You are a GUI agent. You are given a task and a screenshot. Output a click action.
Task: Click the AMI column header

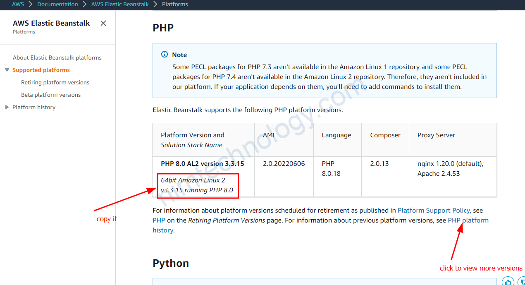[269, 135]
